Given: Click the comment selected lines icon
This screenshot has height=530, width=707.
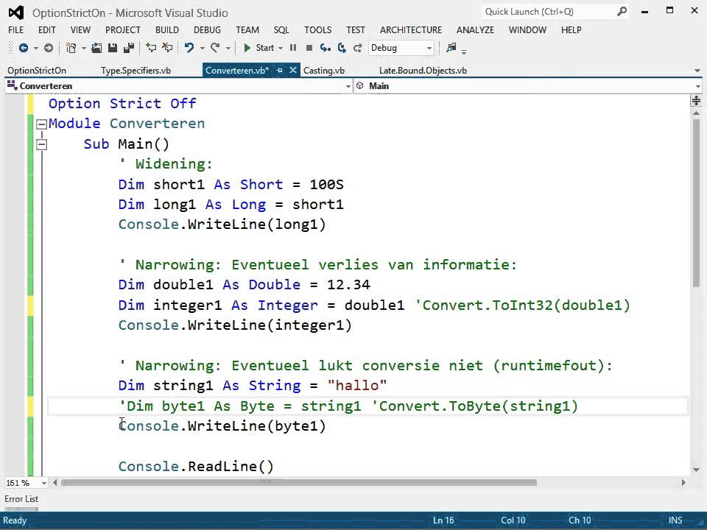Looking at the screenshot, I should click(151, 48).
